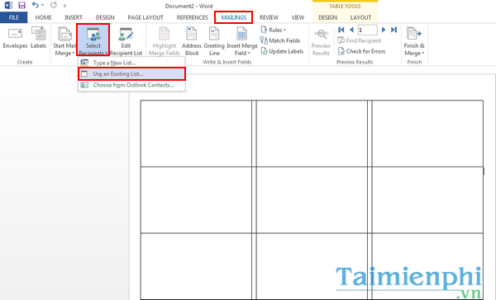
Task: Go to next record arrow
Action: click(x=384, y=30)
